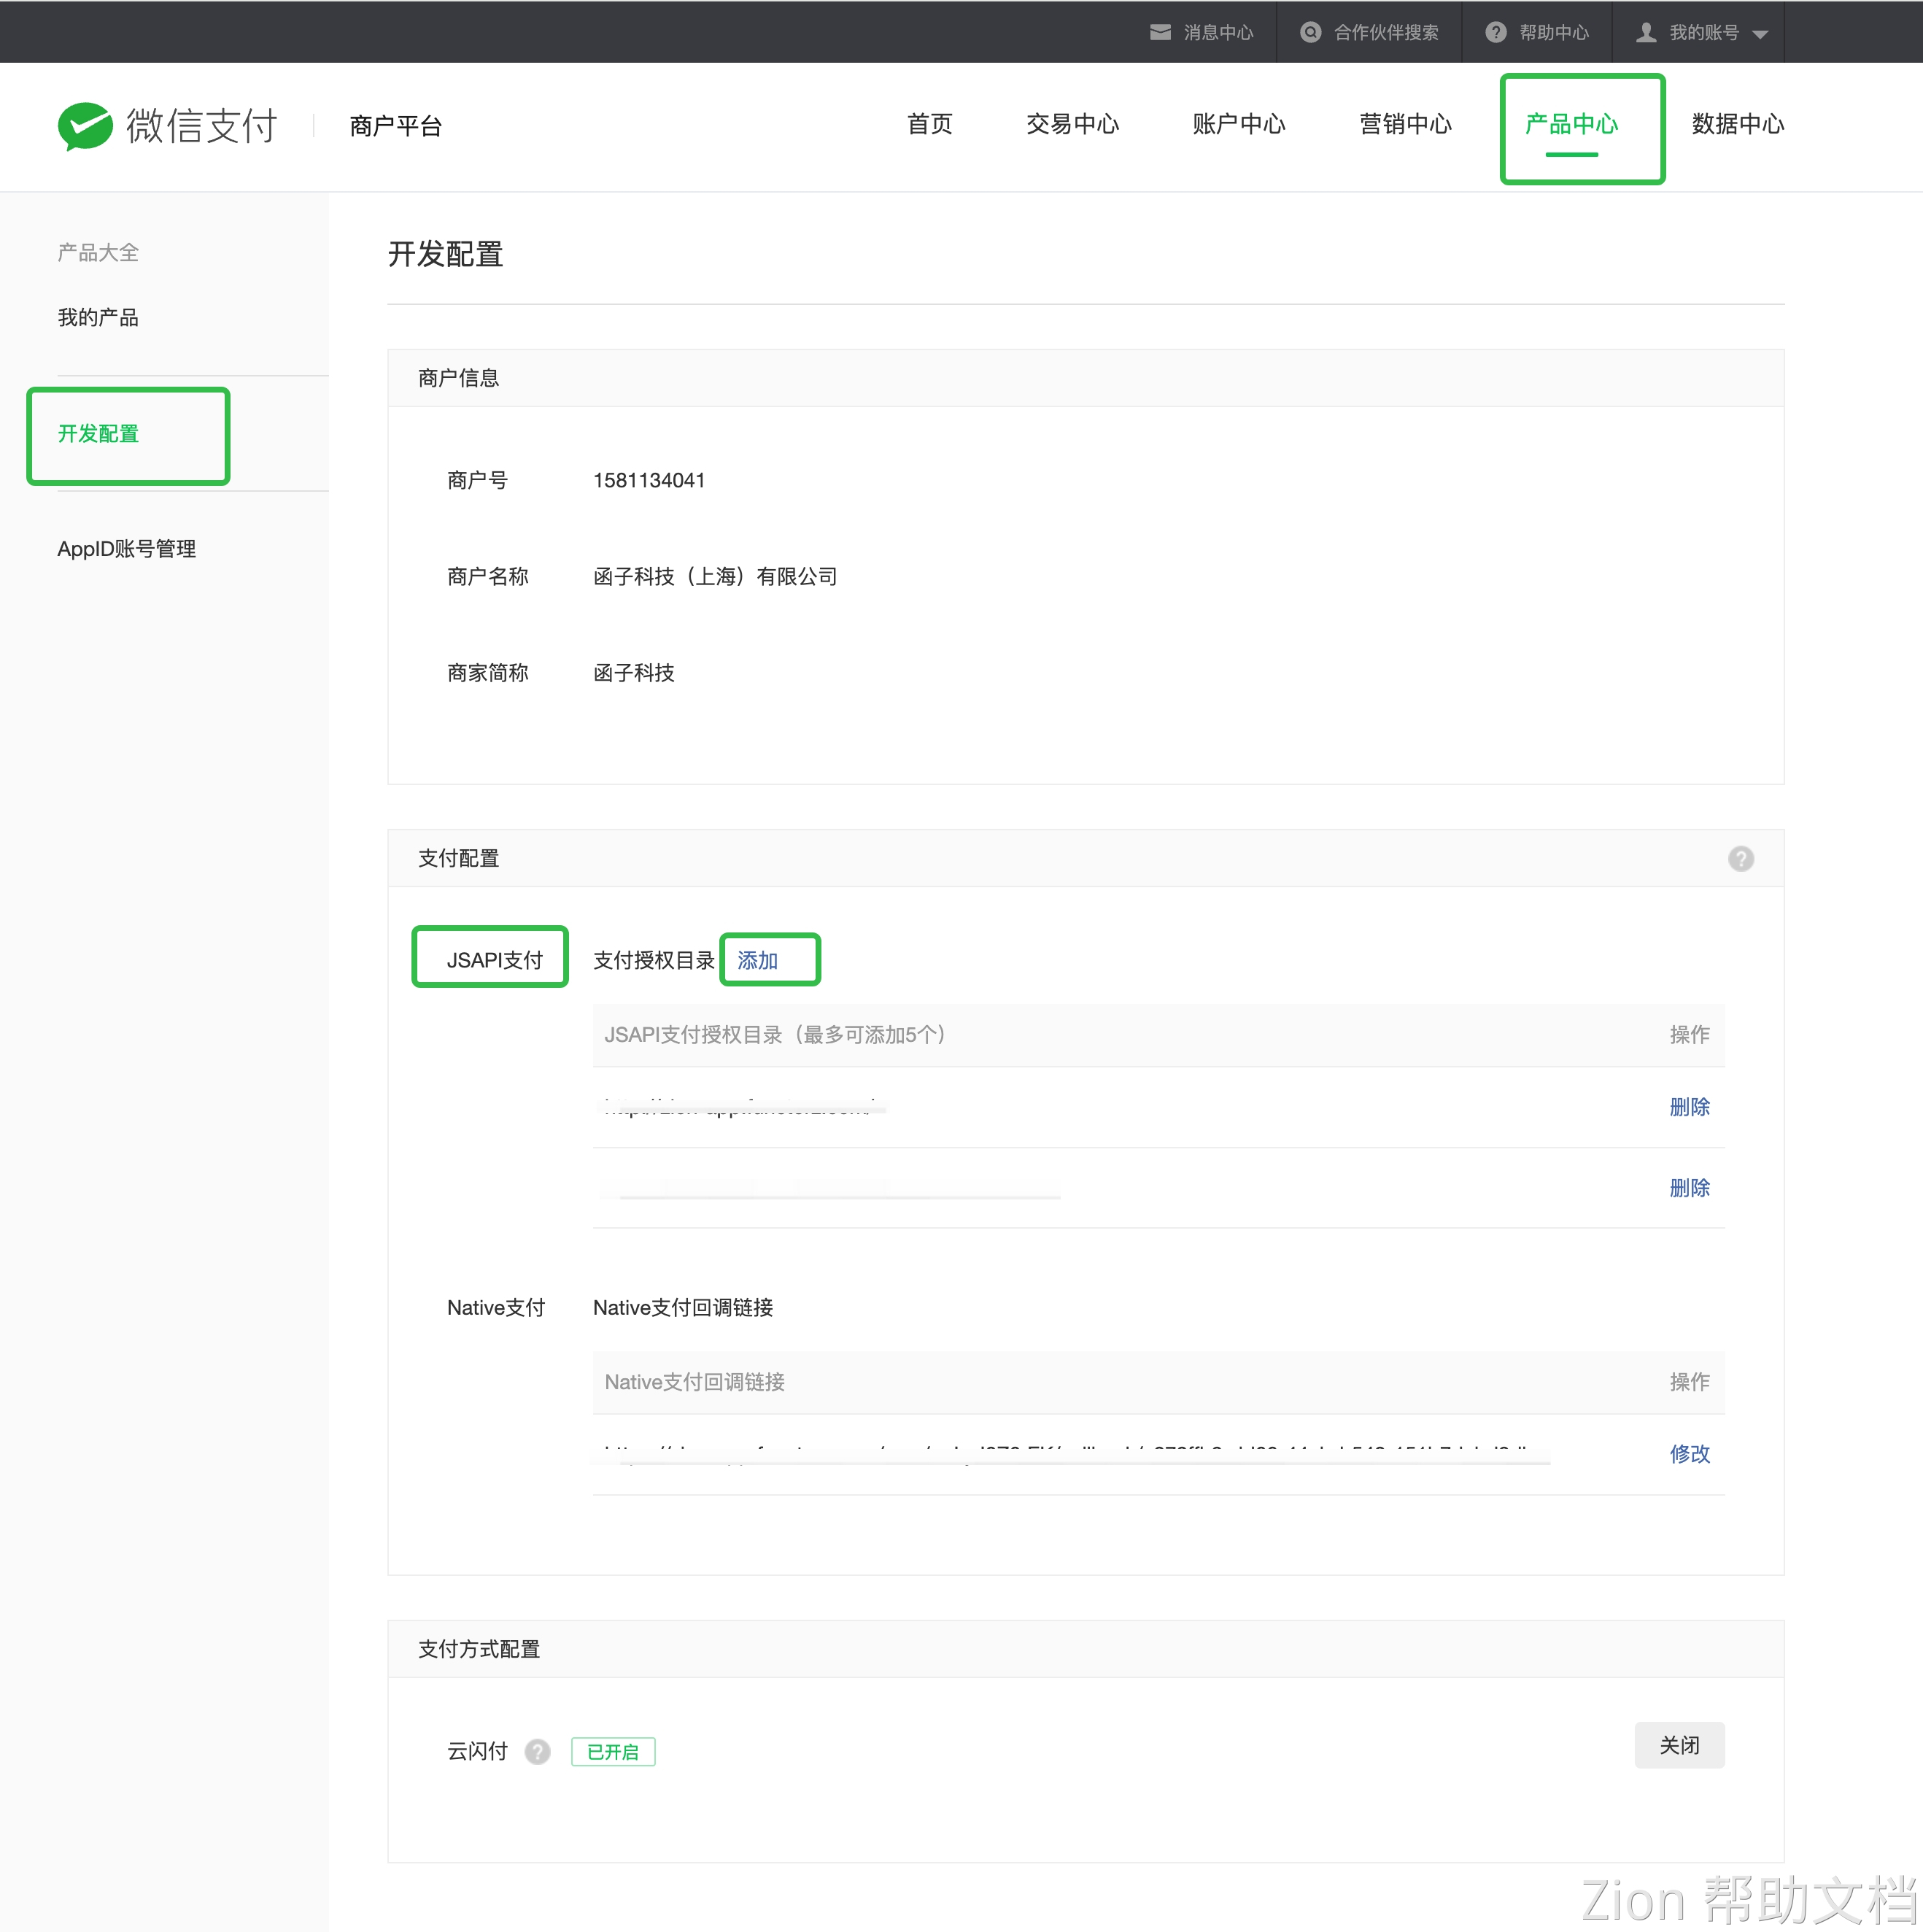Click 修改 for Native支付回调链接
Viewport: 1923px width, 1932px height.
click(1689, 1453)
